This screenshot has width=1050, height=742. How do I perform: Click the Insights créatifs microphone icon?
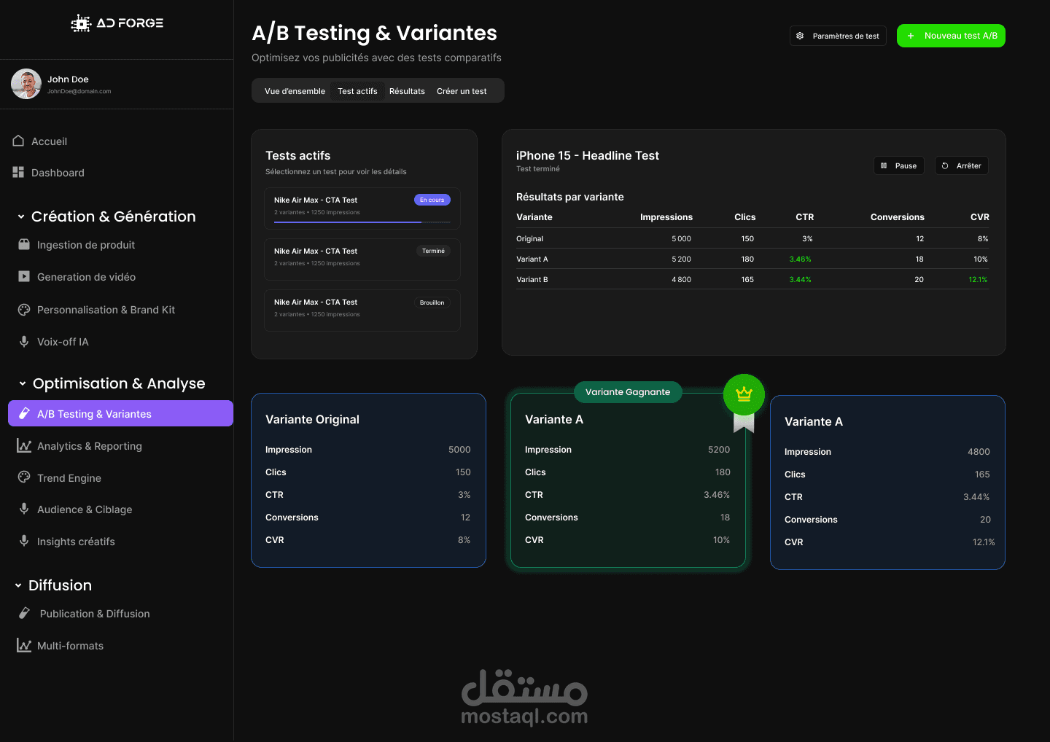[x=24, y=541]
